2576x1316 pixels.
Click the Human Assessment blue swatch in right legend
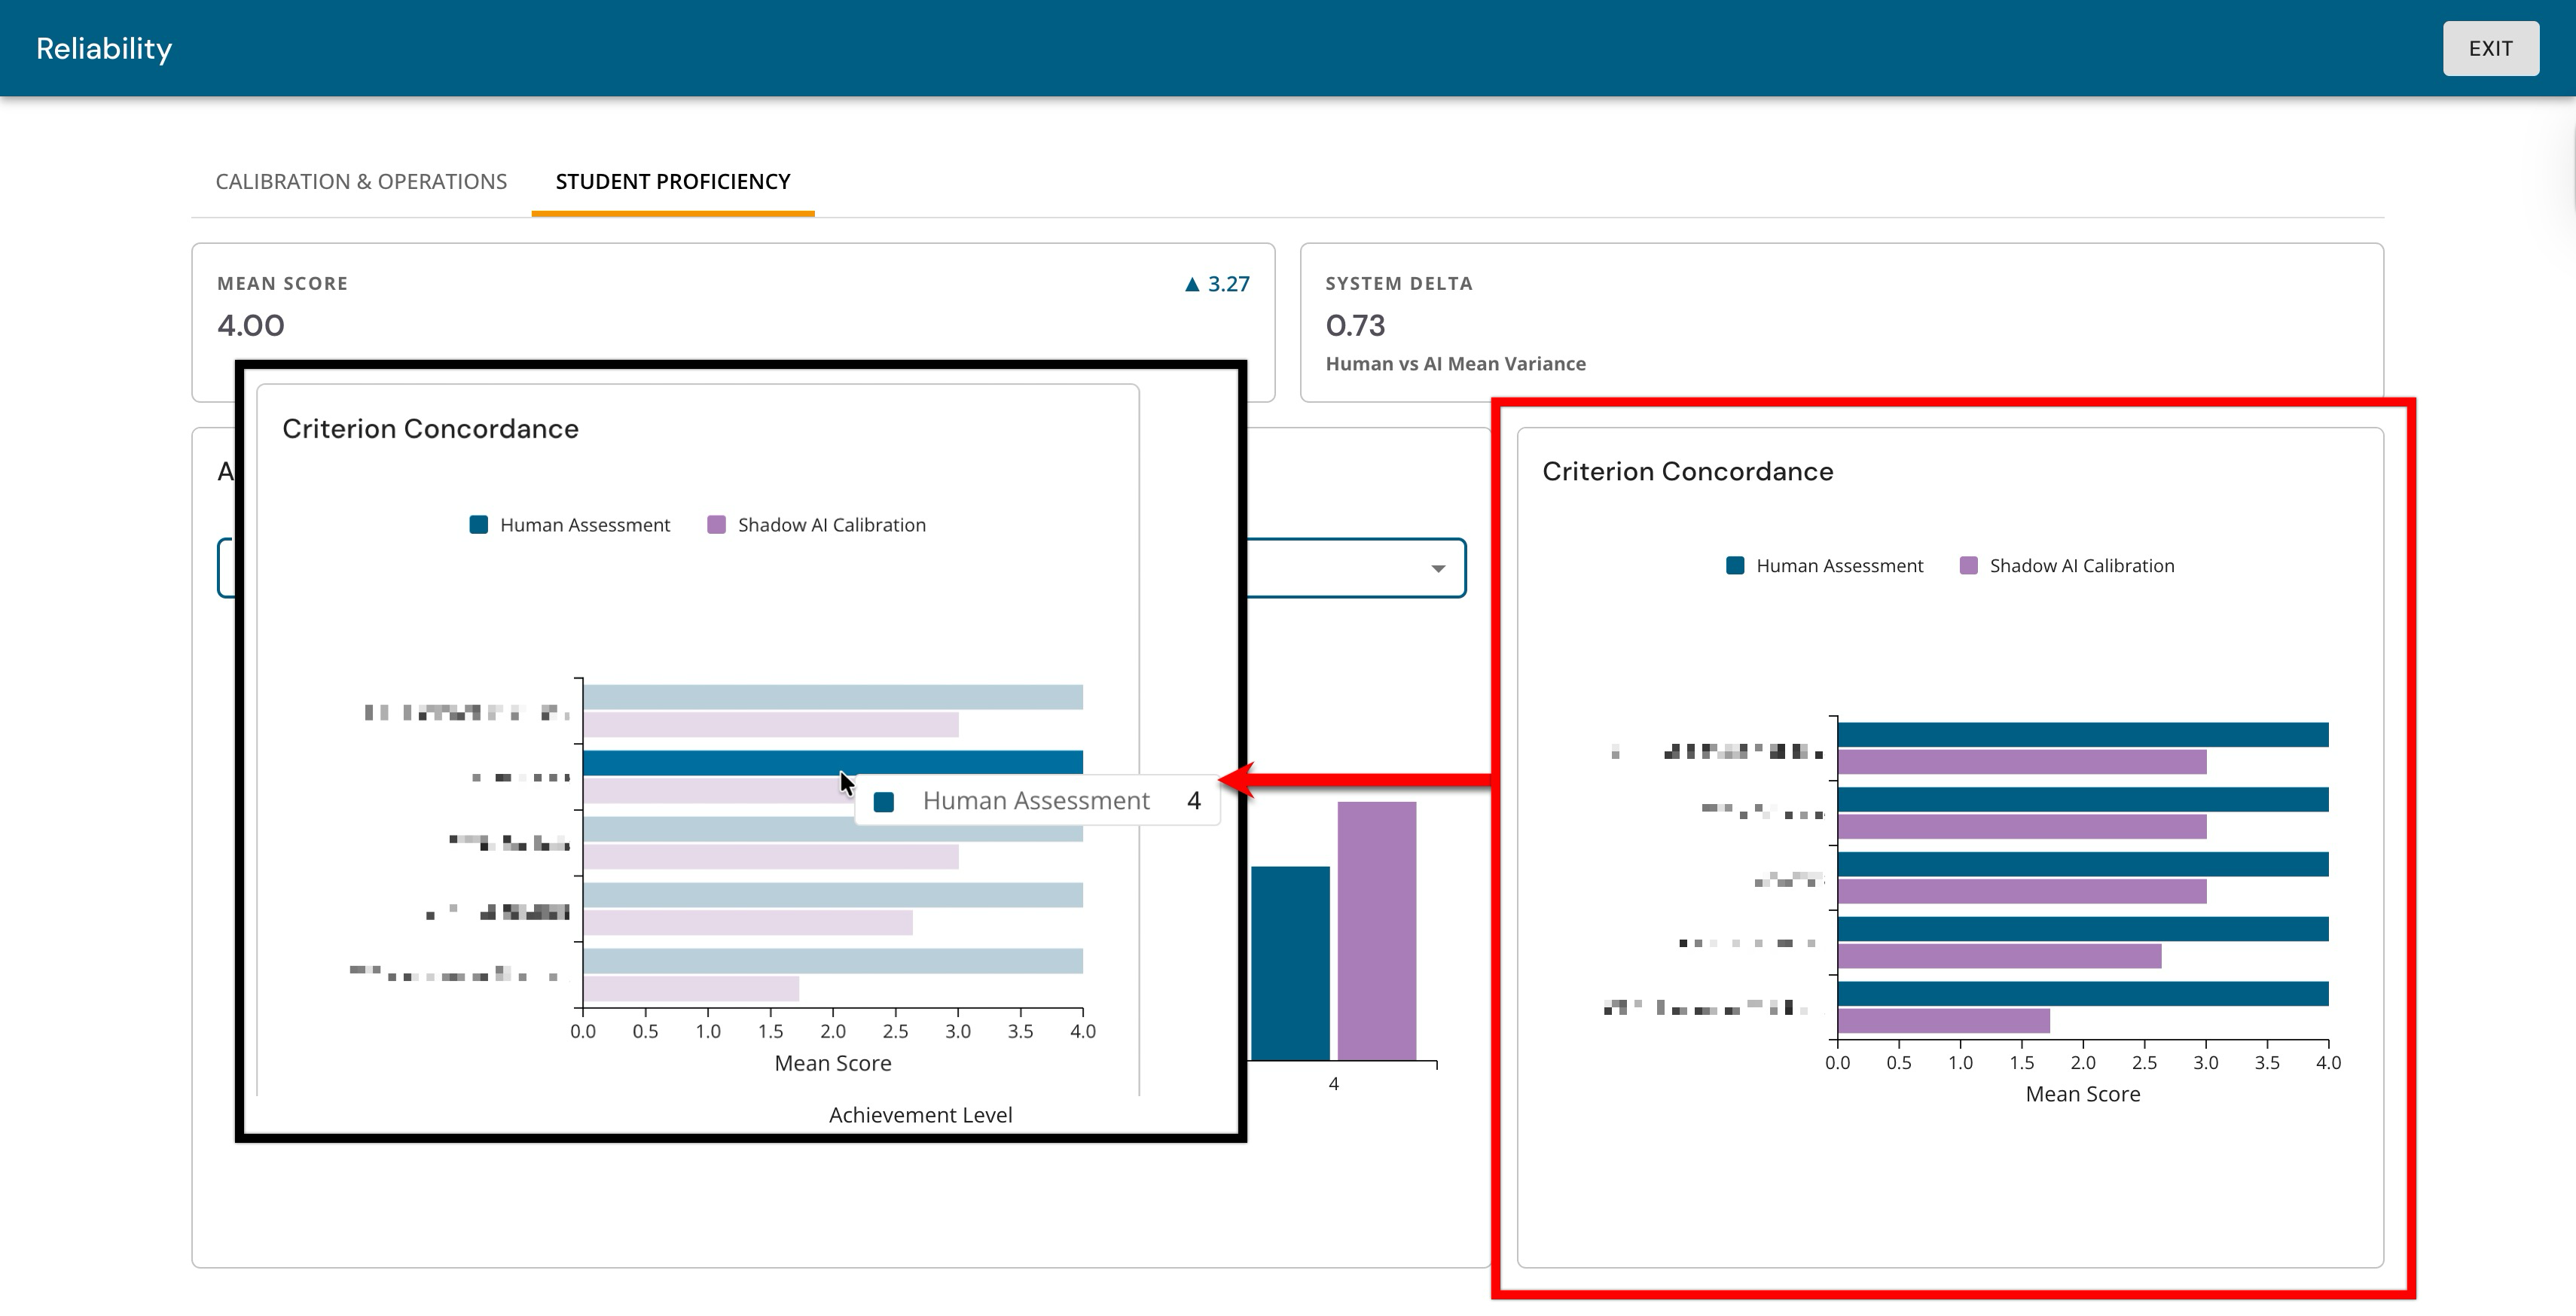point(1735,565)
